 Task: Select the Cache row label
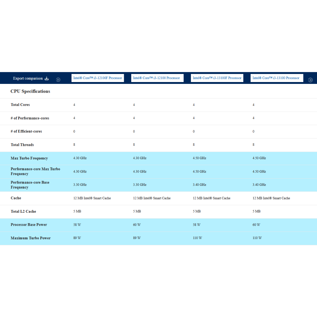coord(16,198)
